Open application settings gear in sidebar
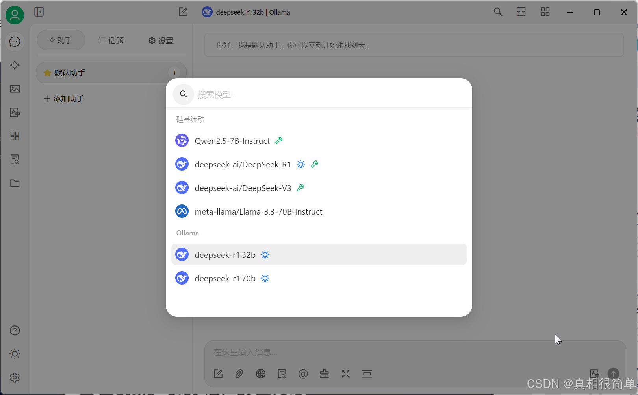 click(x=15, y=377)
